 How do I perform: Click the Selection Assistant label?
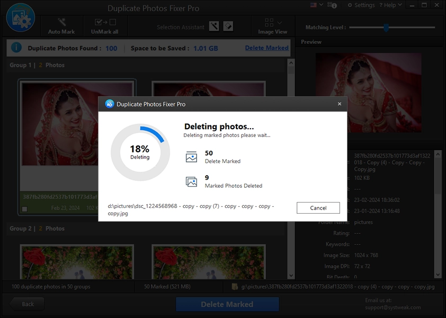pos(181,27)
